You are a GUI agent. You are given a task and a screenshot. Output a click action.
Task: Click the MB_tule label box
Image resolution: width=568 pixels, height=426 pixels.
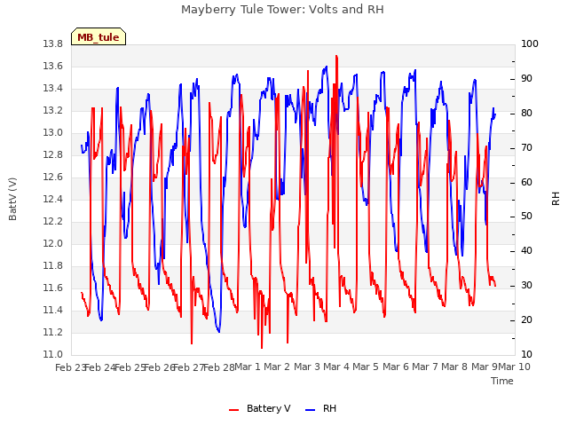[99, 36]
